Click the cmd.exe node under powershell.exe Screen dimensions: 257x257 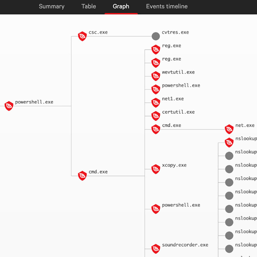tap(82, 176)
